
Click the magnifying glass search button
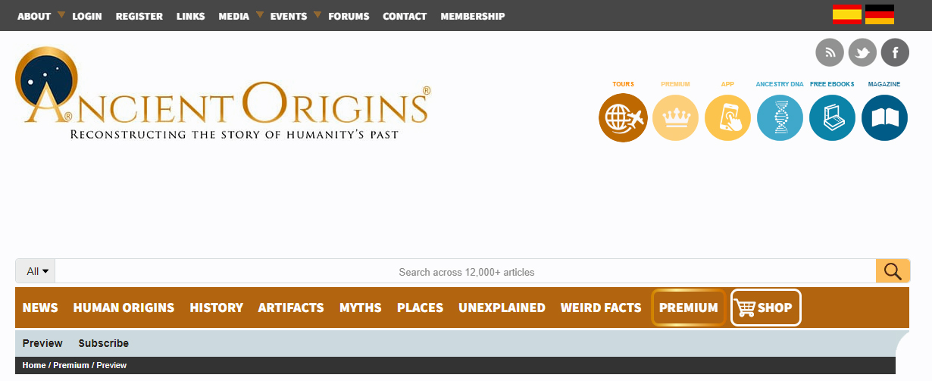(893, 271)
